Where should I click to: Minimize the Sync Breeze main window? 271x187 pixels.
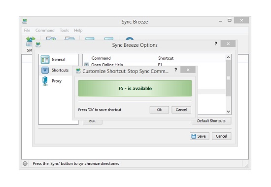[x=221, y=21]
